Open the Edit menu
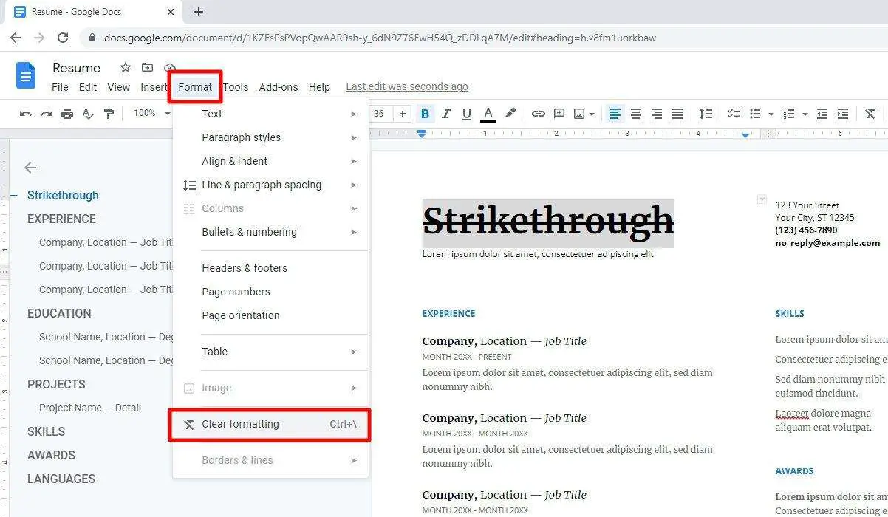This screenshot has height=517, width=888. pyautogui.click(x=88, y=87)
